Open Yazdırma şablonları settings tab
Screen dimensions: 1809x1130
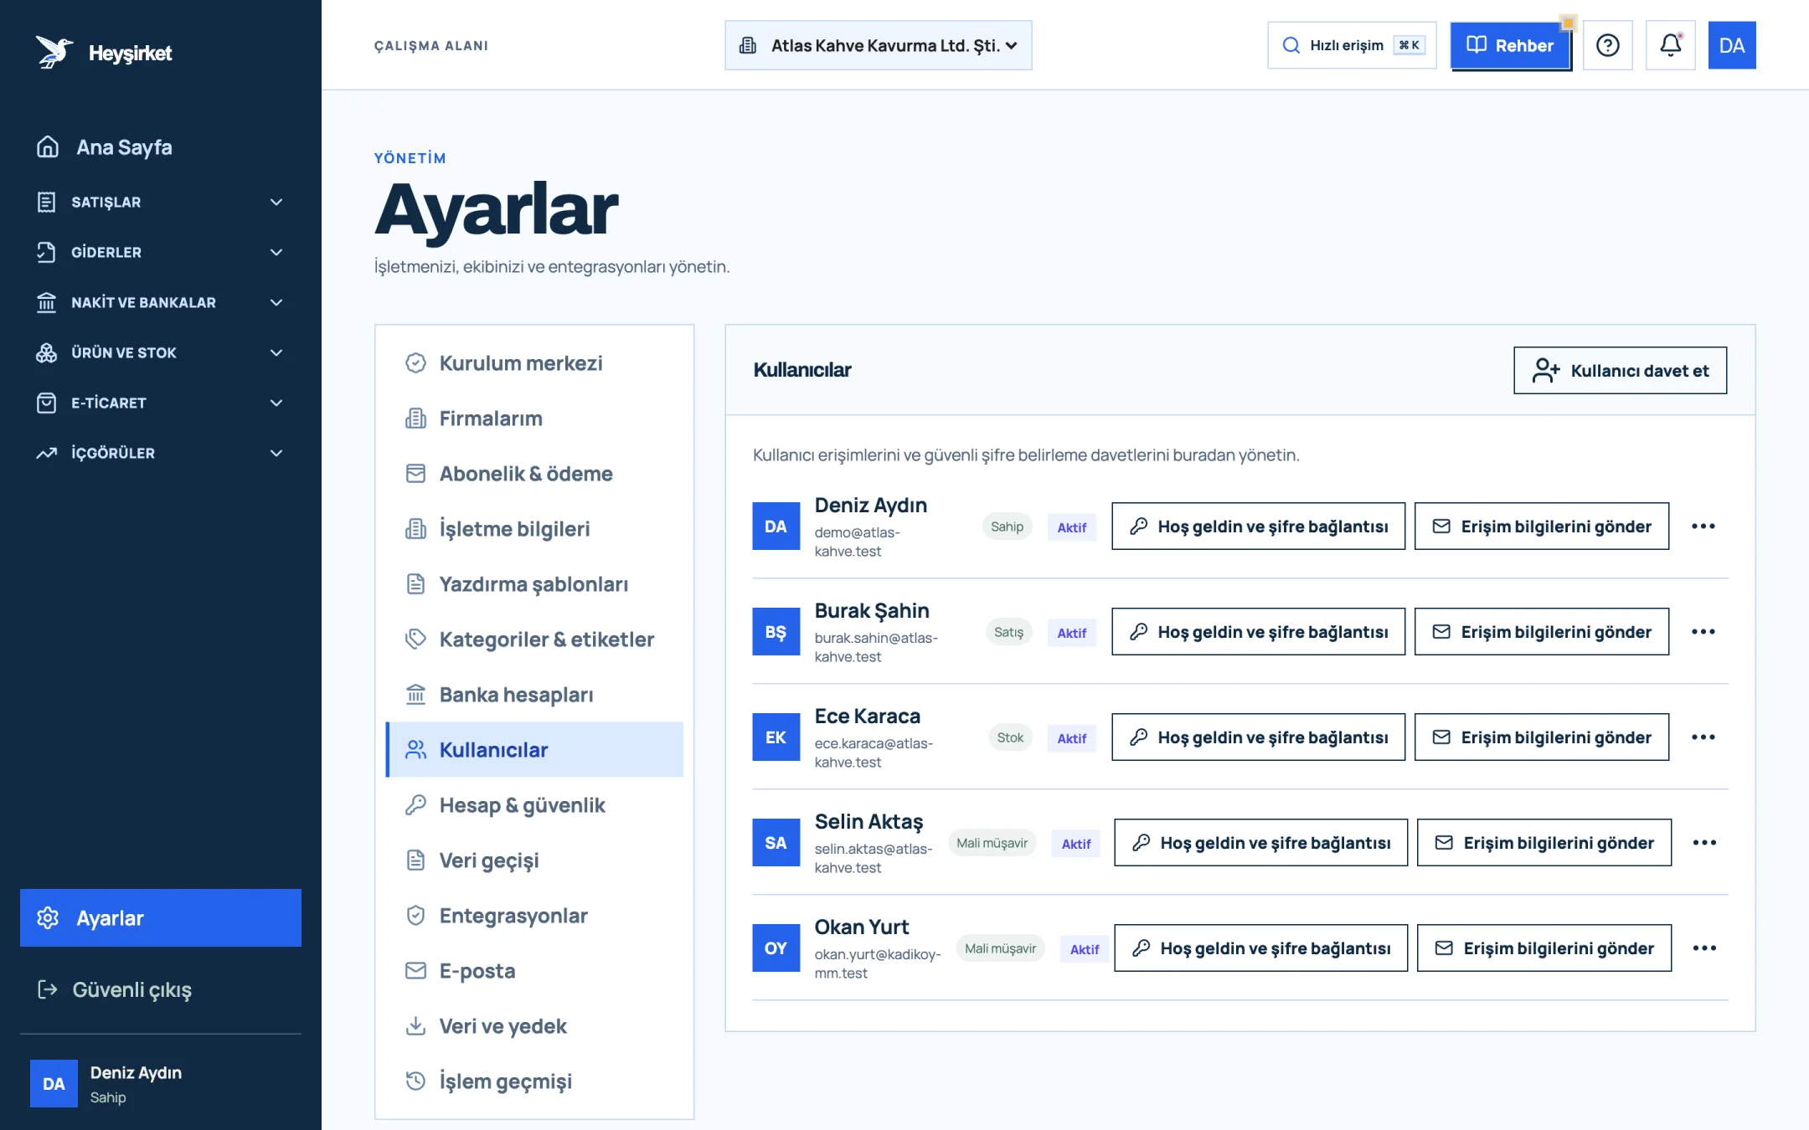point(534,584)
